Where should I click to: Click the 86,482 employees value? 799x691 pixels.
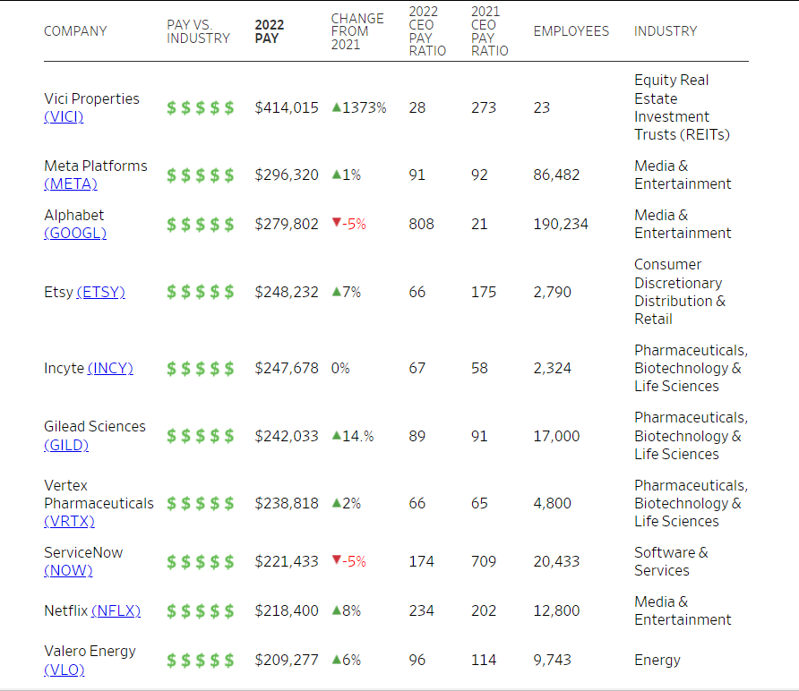pos(556,175)
